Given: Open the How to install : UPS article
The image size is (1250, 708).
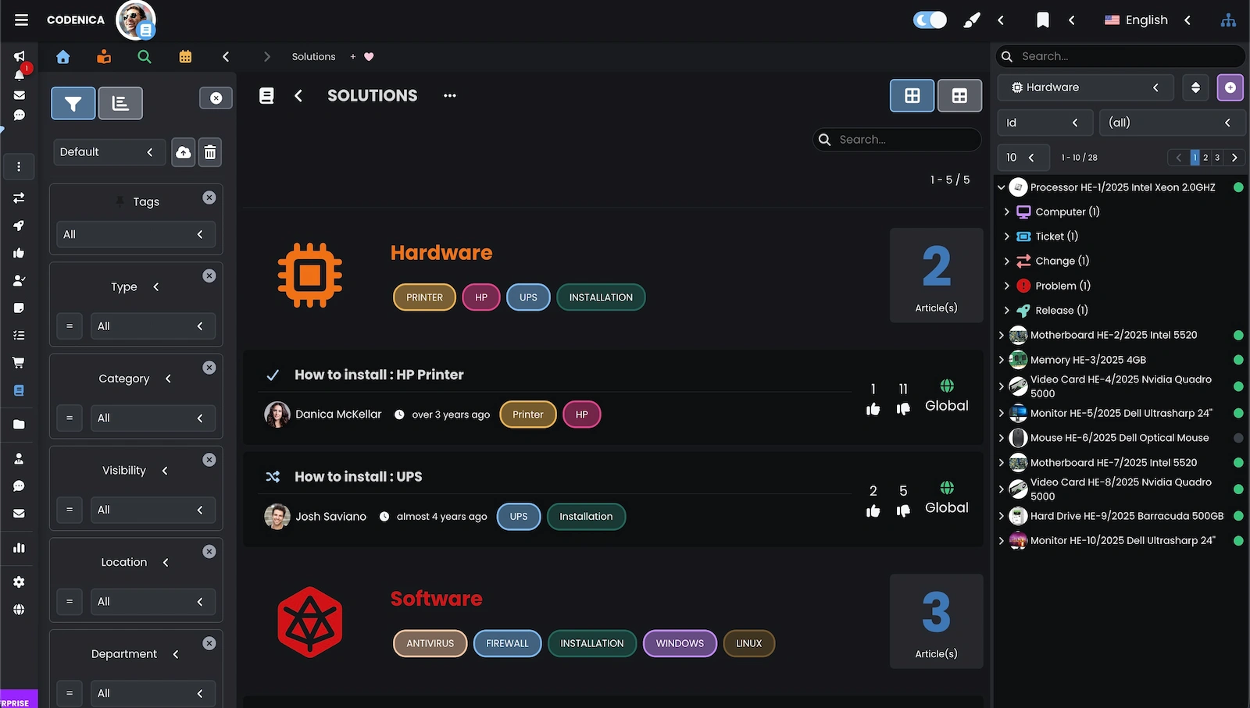Looking at the screenshot, I should [x=358, y=477].
